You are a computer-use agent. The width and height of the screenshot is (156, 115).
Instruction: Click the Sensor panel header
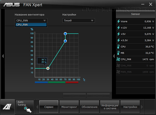click(135, 14)
